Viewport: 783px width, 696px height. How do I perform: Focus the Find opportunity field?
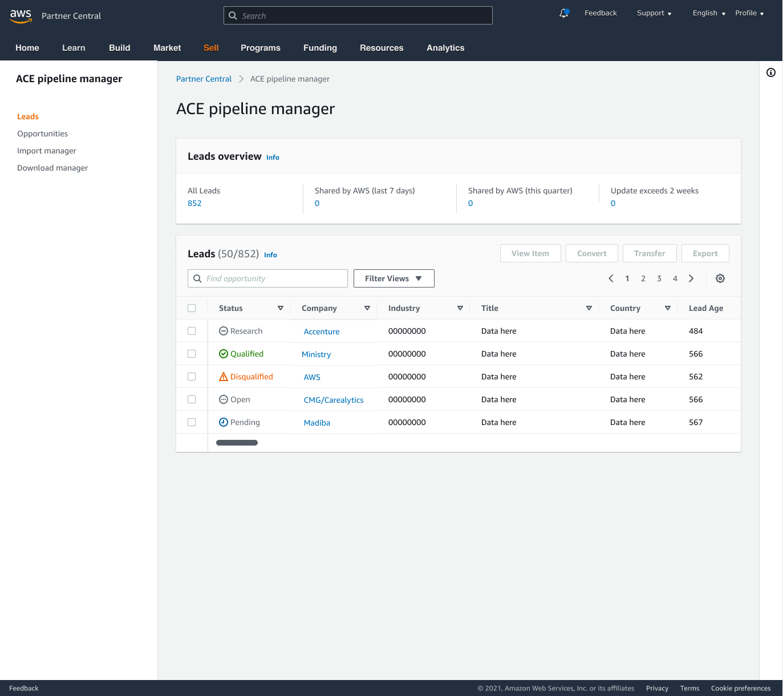coord(267,278)
